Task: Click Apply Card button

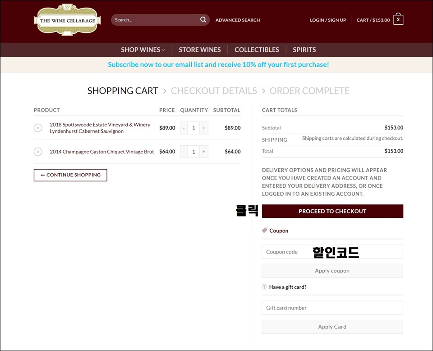Action: 332,327
